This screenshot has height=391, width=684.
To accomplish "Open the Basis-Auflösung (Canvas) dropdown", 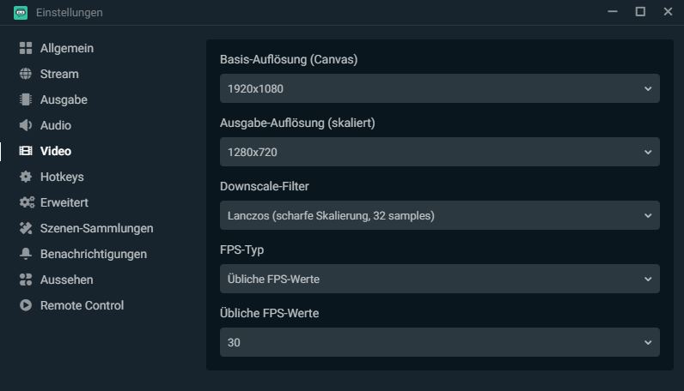I will coord(439,88).
